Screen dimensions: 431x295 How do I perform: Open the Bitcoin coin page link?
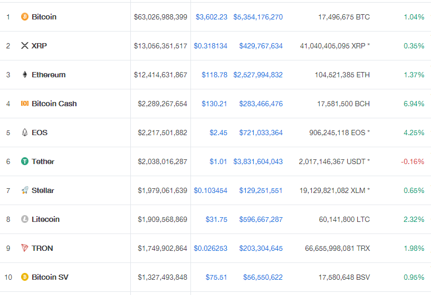[x=44, y=17]
